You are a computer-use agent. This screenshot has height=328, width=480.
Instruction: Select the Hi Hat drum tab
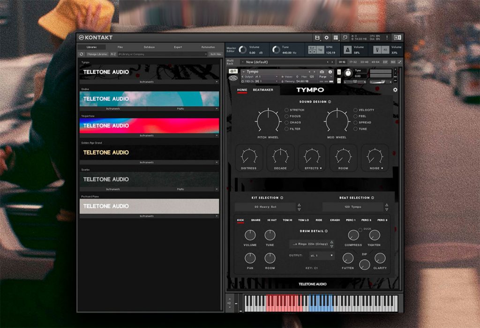(x=272, y=220)
